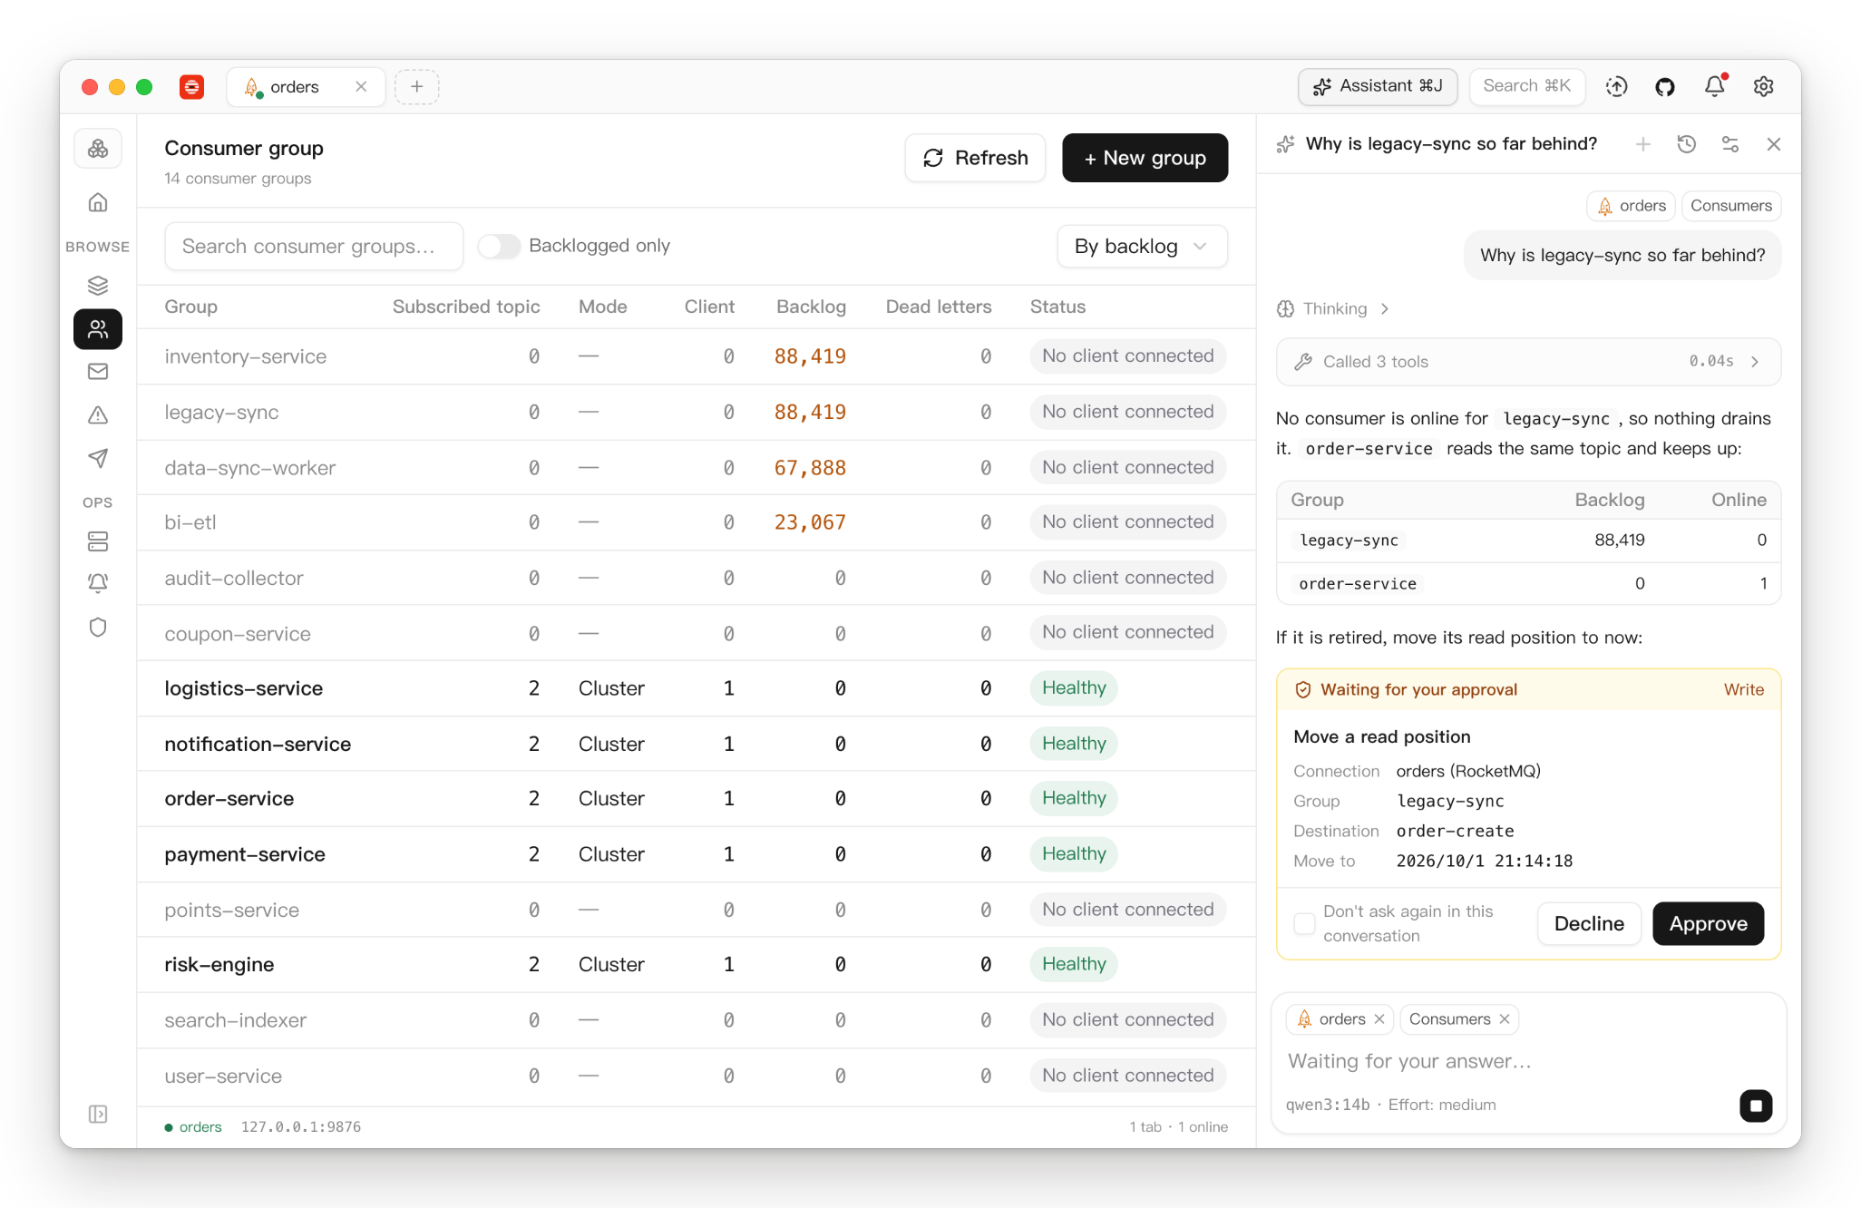Sort by the Group column header
1861x1208 pixels.
pos(190,307)
